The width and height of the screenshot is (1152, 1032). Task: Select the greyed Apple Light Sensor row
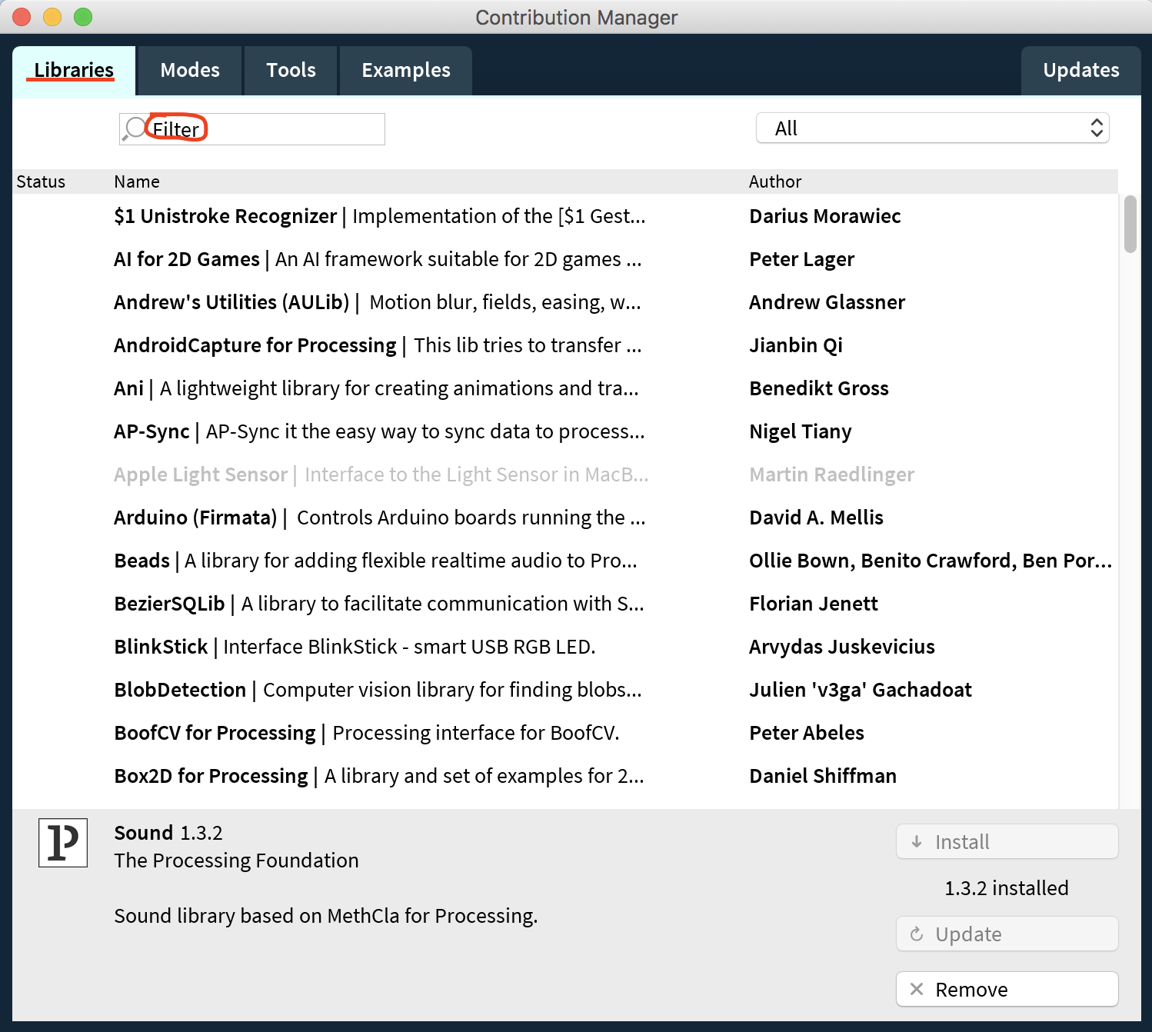coord(565,474)
